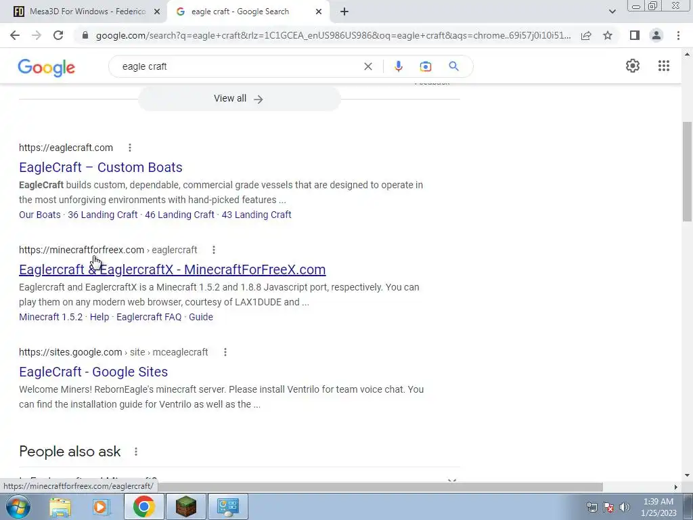The image size is (693, 520).
Task: Click the horizontal scrollbar thumb
Action: pyautogui.click(x=380, y=486)
